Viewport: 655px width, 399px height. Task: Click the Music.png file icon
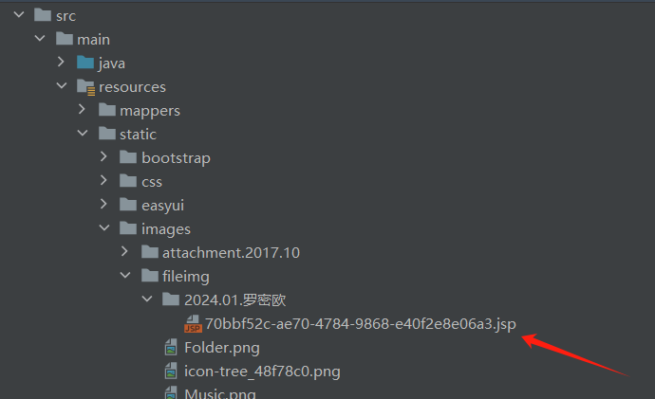pyautogui.click(x=171, y=392)
